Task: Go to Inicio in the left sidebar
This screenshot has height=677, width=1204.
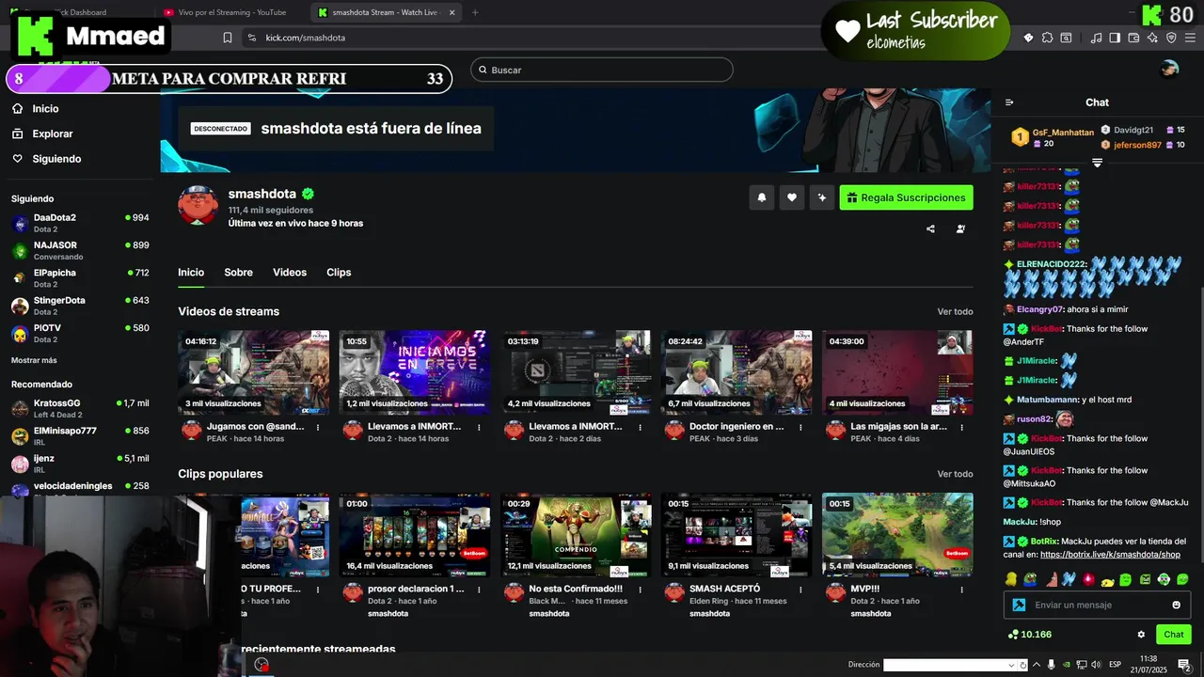Action: pos(45,109)
